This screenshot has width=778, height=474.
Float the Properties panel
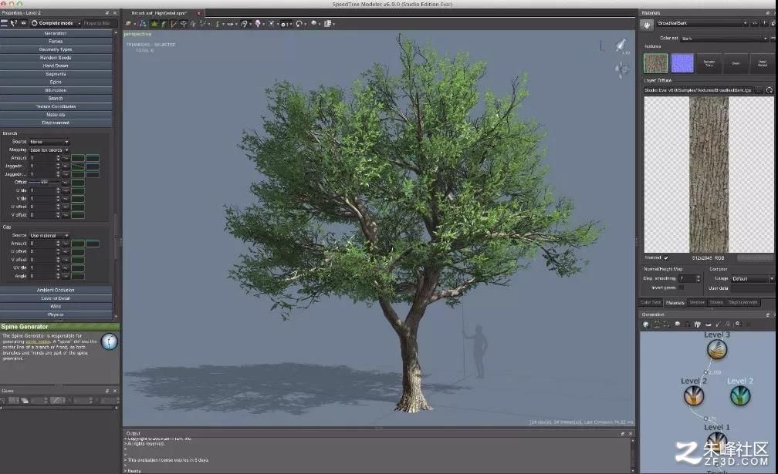click(x=107, y=13)
